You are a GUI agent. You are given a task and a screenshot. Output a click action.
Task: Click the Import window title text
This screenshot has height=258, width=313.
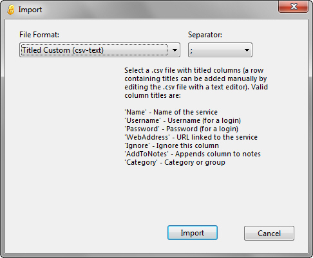coord(30,10)
